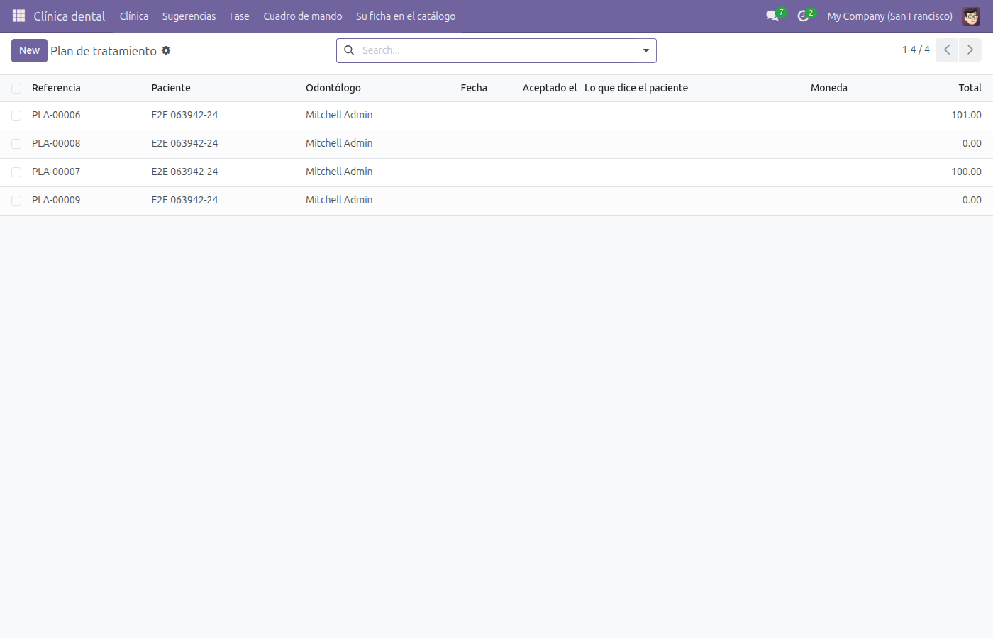
Task: Click the New button
Action: [29, 50]
